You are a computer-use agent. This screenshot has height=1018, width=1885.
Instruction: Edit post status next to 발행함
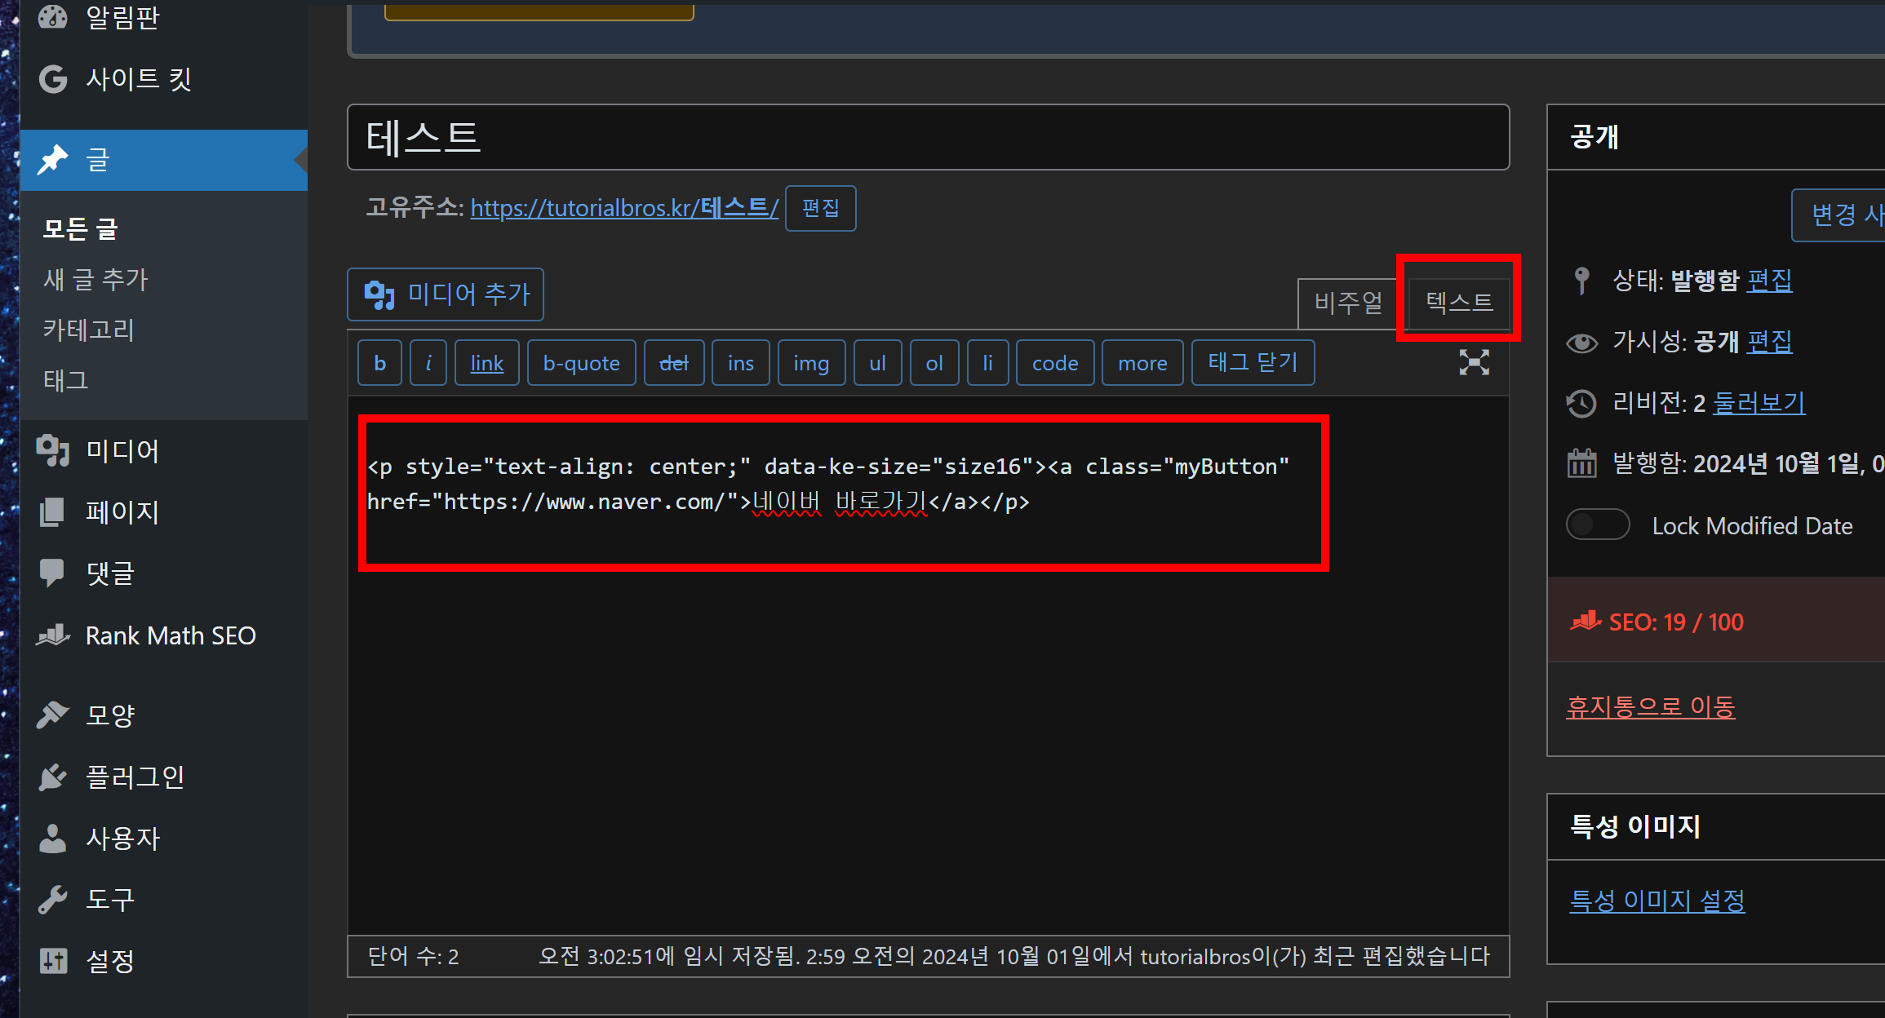[1769, 281]
